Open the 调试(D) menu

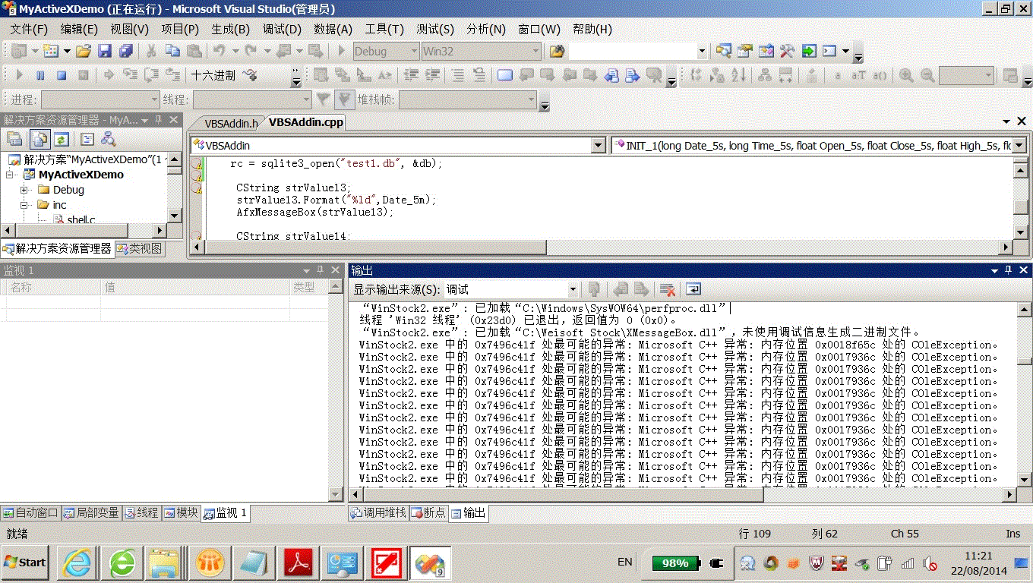pyautogui.click(x=282, y=29)
